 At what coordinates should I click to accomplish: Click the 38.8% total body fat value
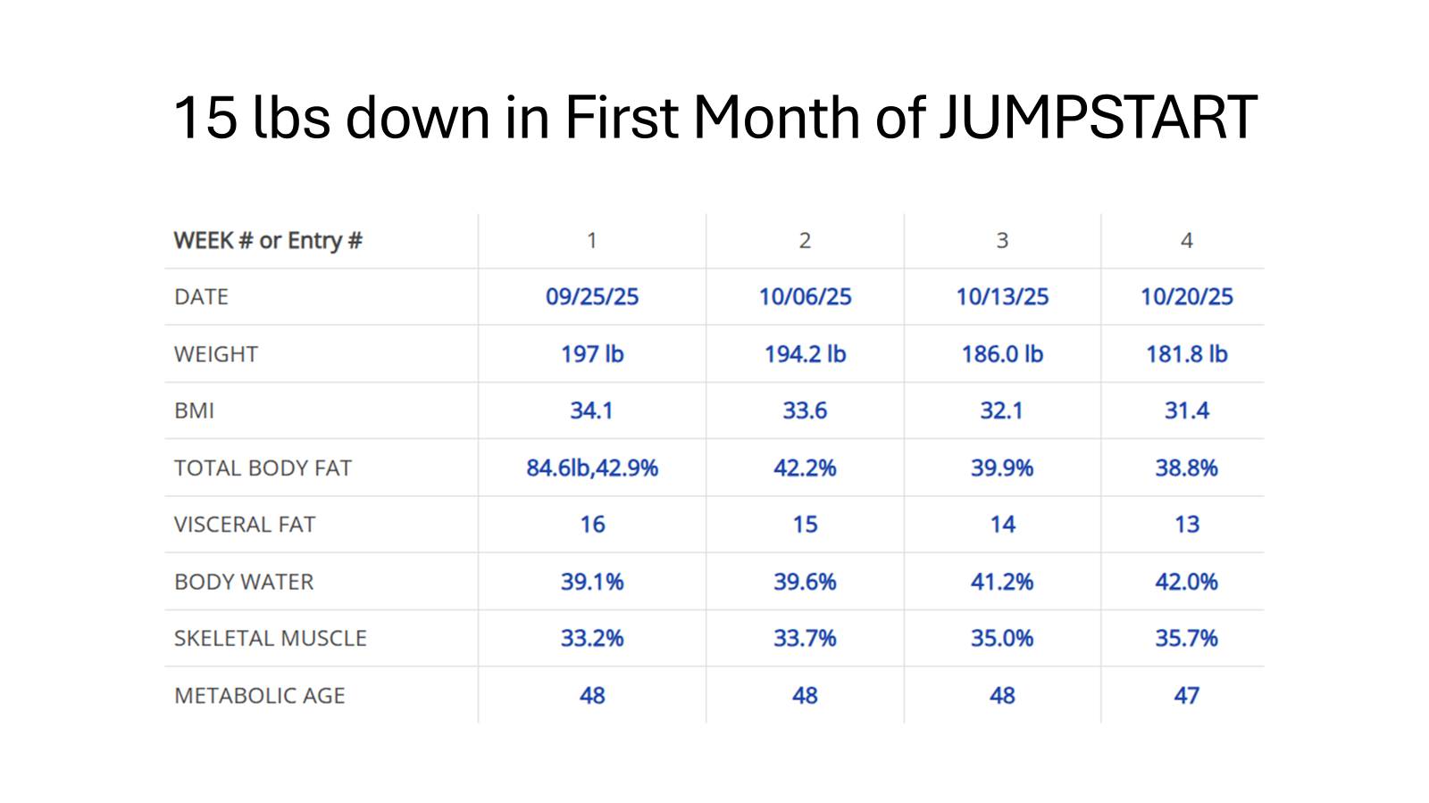1186,468
